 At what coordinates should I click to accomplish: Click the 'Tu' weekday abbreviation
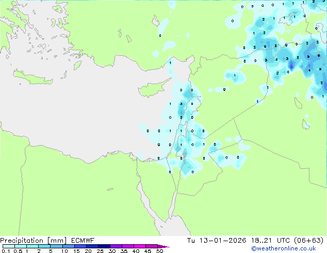(191, 241)
